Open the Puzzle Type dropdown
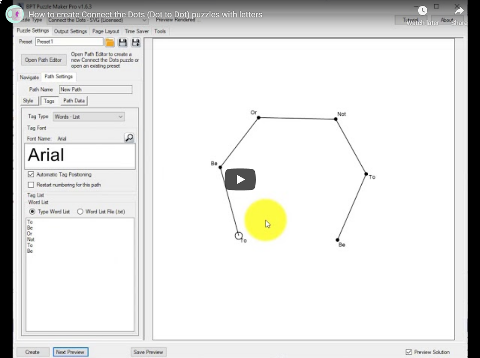Screen dimensions: 480x358 coord(97,20)
